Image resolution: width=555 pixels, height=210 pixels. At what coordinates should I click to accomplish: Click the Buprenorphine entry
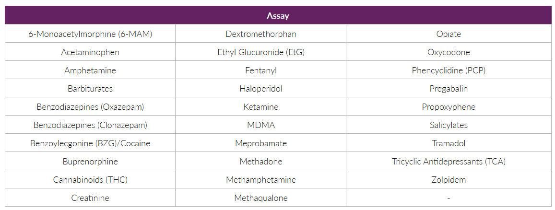tap(90, 162)
